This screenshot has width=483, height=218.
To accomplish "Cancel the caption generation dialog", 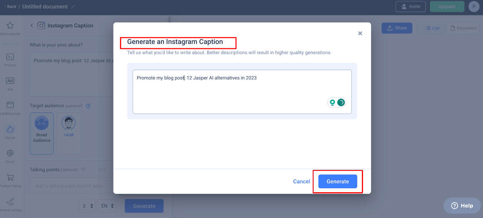I will pyautogui.click(x=301, y=181).
